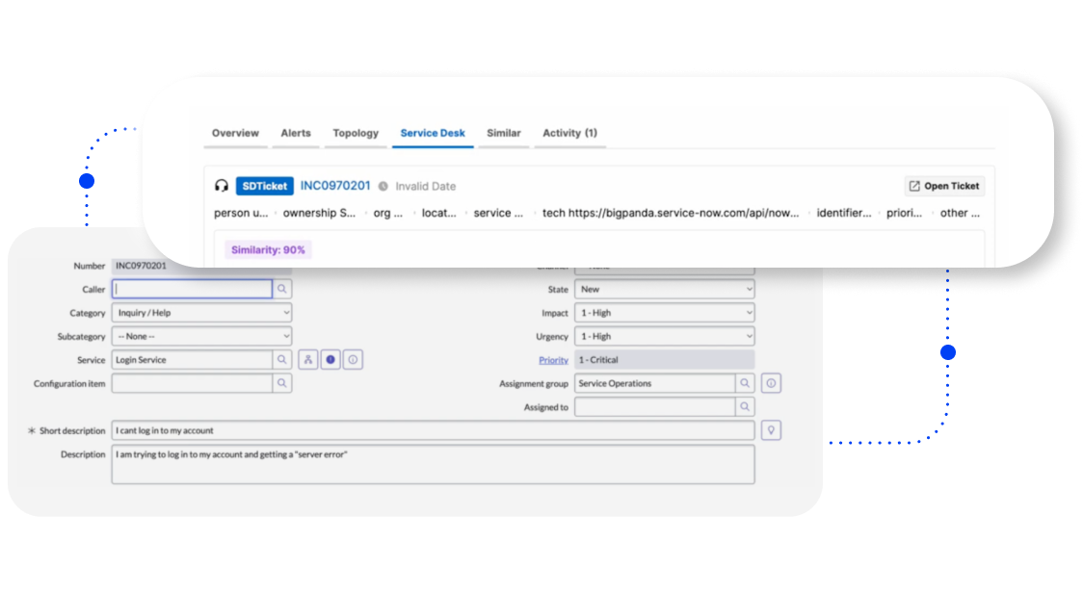Click the Short description field
Viewport: 1083px width, 593px height.
[433, 430]
